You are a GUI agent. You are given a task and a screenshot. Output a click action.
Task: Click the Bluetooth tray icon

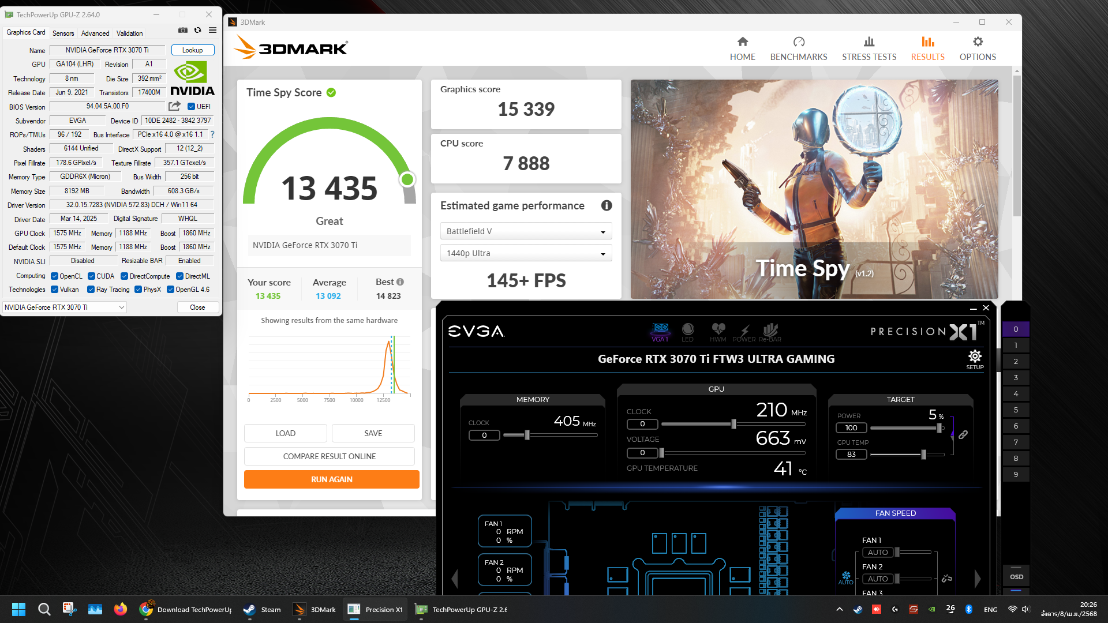[x=969, y=609]
